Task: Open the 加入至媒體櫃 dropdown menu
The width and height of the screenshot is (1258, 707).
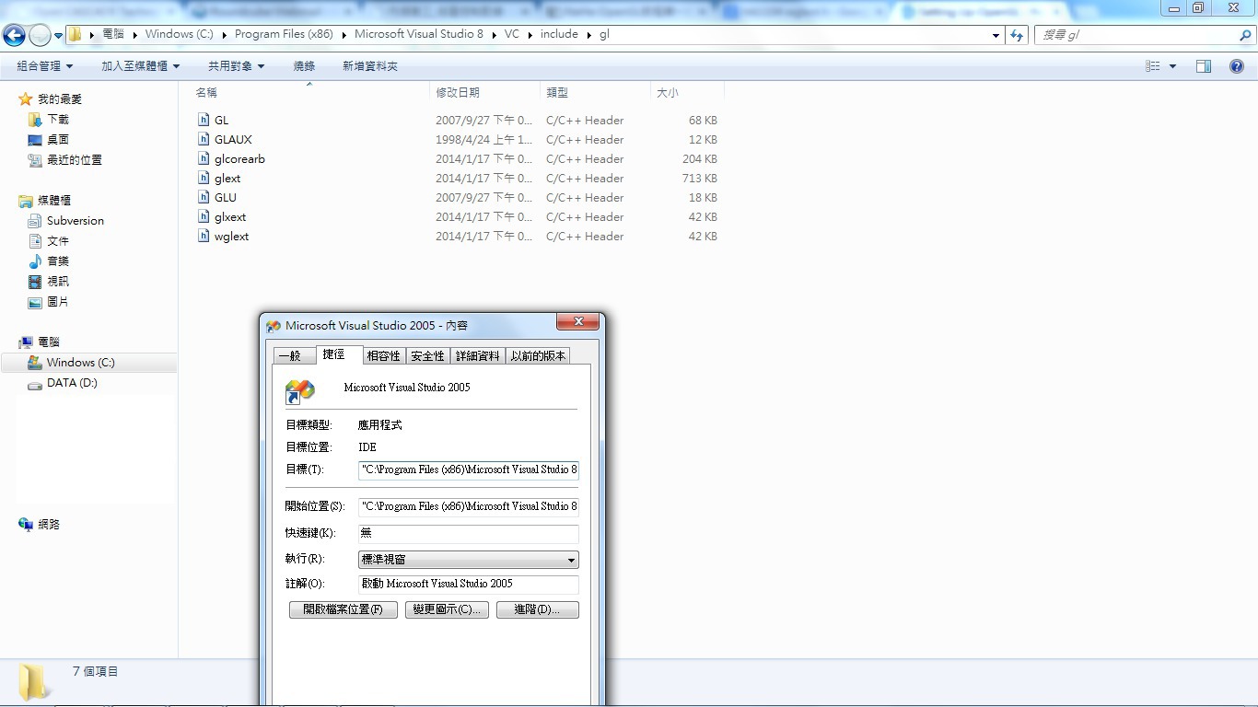Action: pyautogui.click(x=141, y=66)
